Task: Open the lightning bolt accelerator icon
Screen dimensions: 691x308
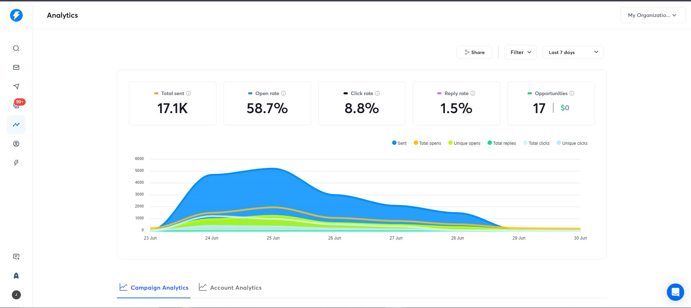Action: [16, 163]
